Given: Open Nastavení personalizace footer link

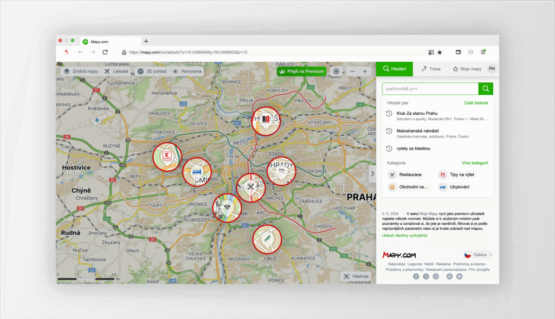Looking at the screenshot, I should coord(446,270).
